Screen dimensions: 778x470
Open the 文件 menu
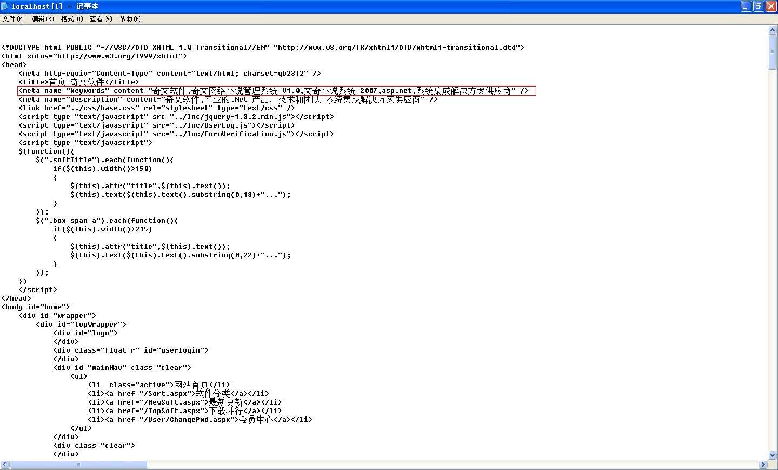pos(14,19)
